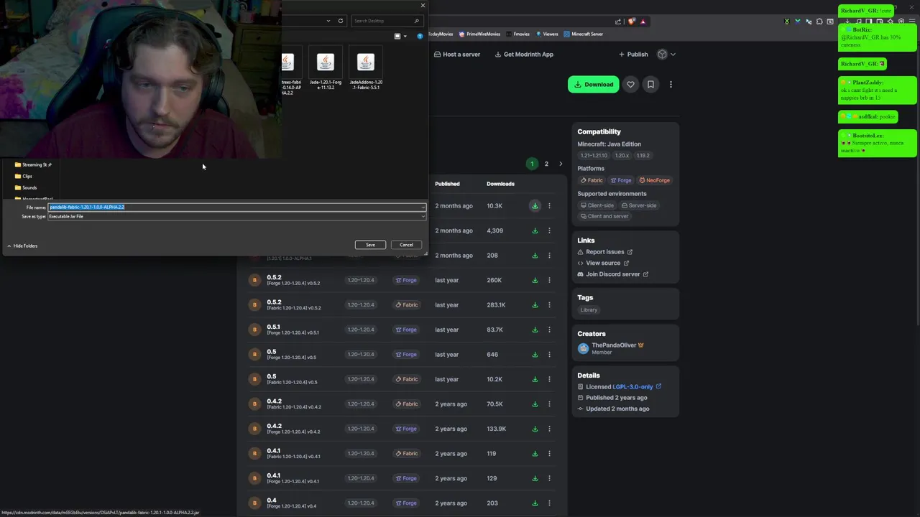Click the NeoForge platform tag

(x=654, y=180)
